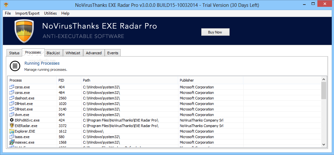
Task: Select the EXERadar.exe process name
Action: coord(26,126)
